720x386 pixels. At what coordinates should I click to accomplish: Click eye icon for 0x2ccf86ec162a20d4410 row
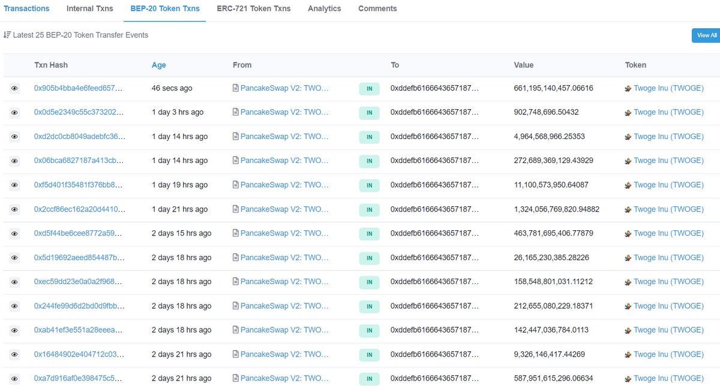(x=15, y=209)
